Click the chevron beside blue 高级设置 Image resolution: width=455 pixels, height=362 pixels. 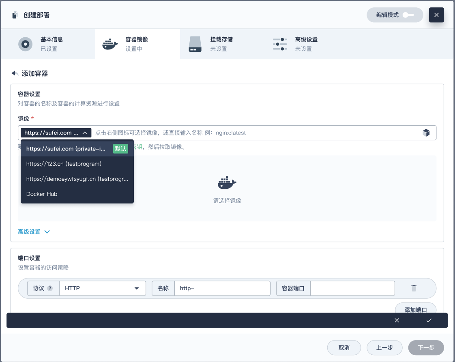[x=47, y=232]
